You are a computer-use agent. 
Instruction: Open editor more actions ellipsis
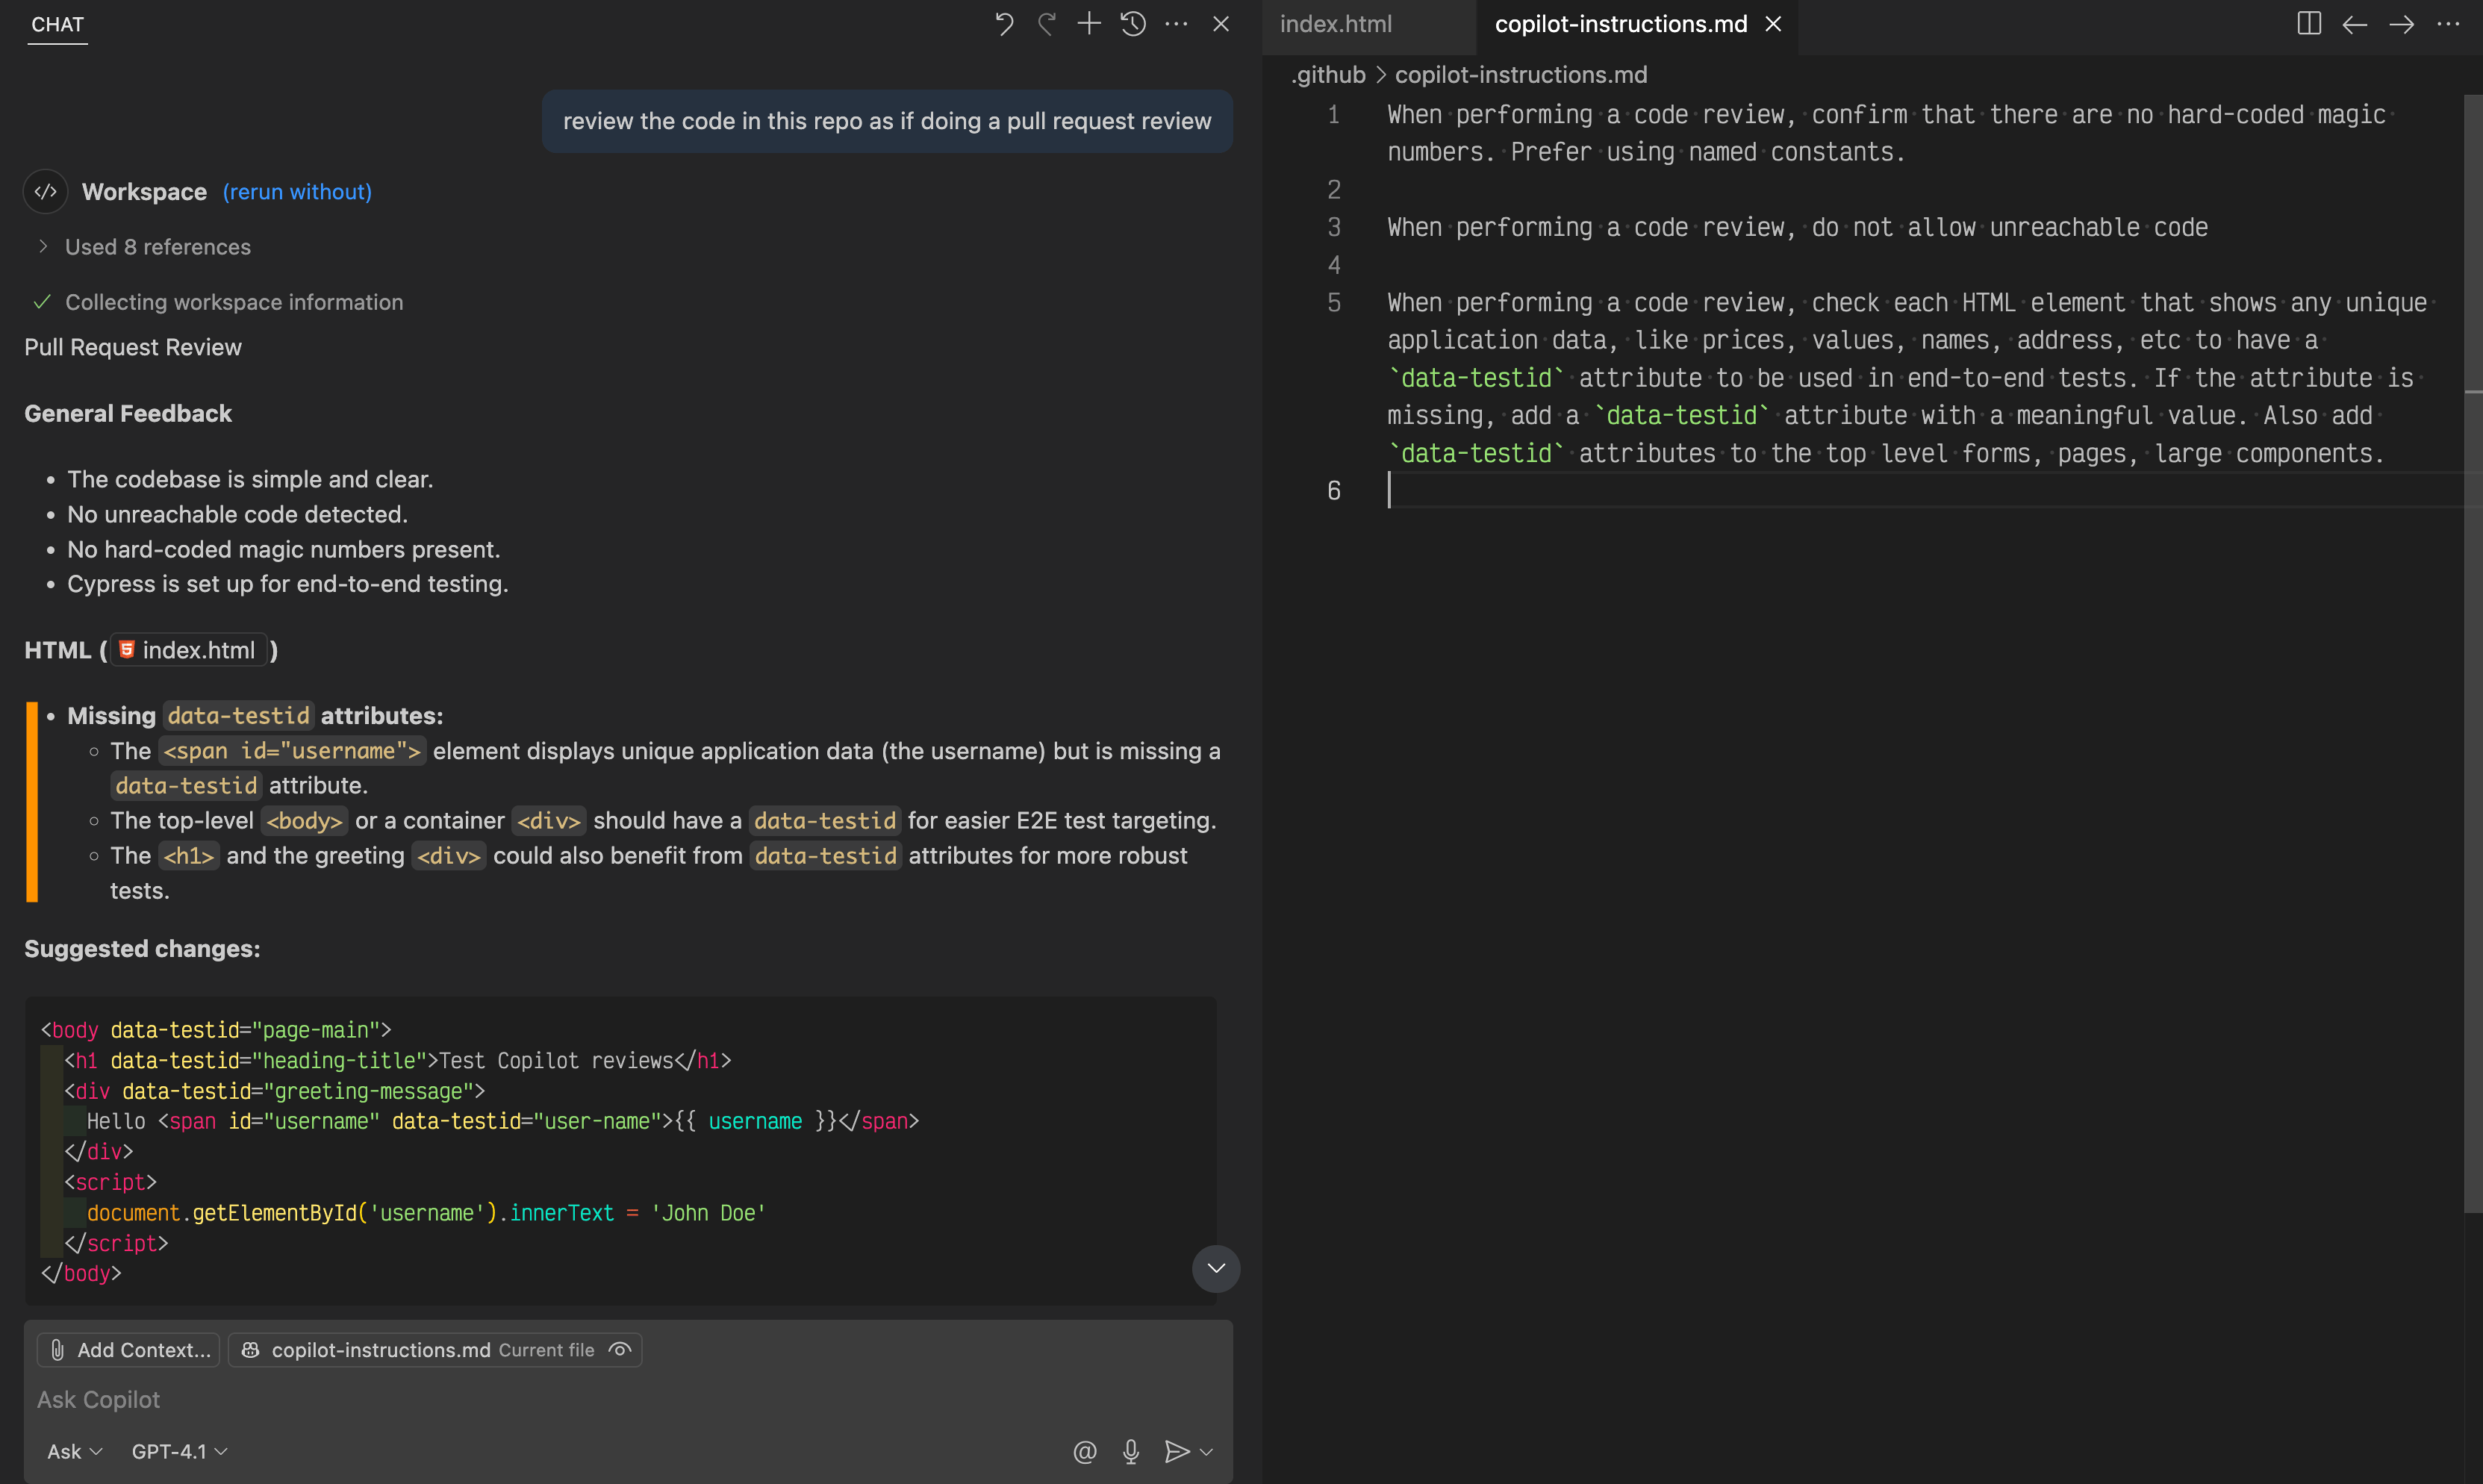click(x=2448, y=24)
